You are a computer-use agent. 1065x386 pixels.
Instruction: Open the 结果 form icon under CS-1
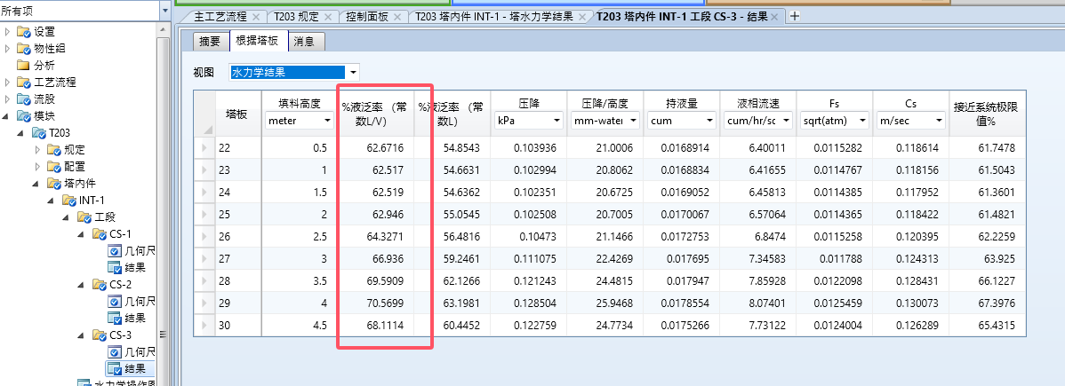[114, 267]
